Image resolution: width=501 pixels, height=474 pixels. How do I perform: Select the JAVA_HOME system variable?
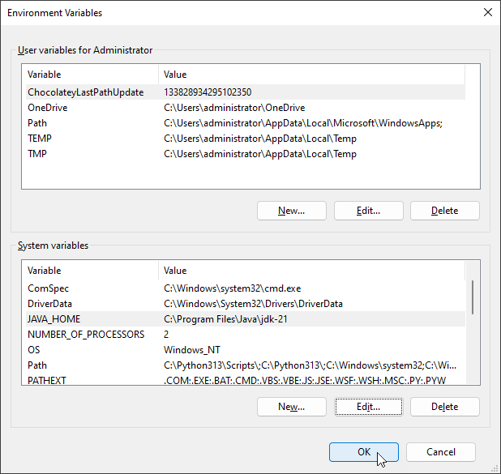click(x=54, y=319)
